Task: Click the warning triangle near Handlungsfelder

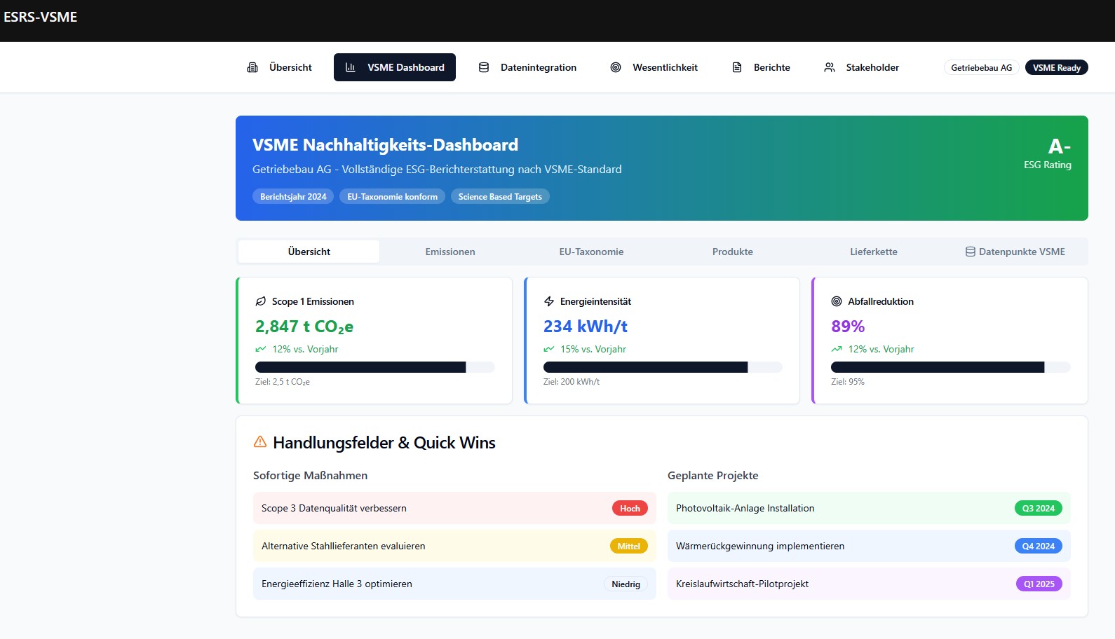Action: click(x=260, y=442)
